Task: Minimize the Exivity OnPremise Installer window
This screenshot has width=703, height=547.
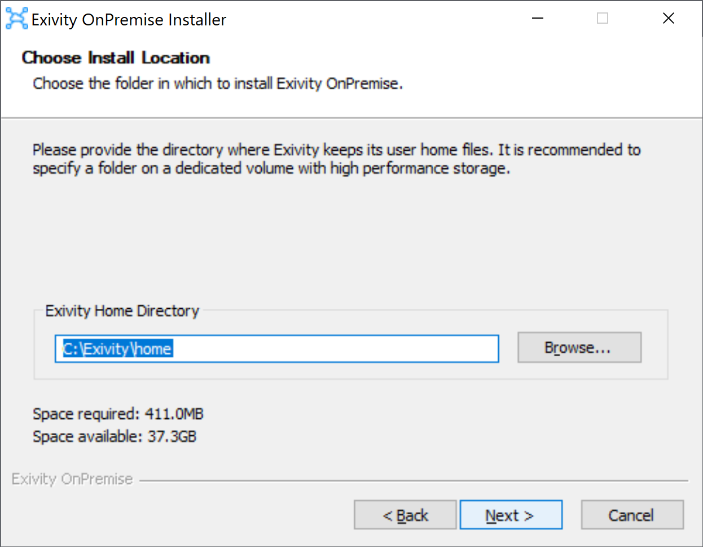Action: [x=538, y=19]
